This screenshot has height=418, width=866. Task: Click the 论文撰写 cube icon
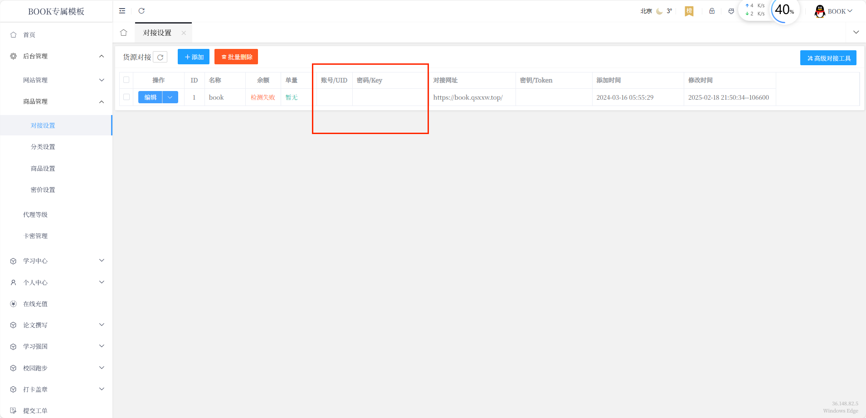(x=14, y=325)
